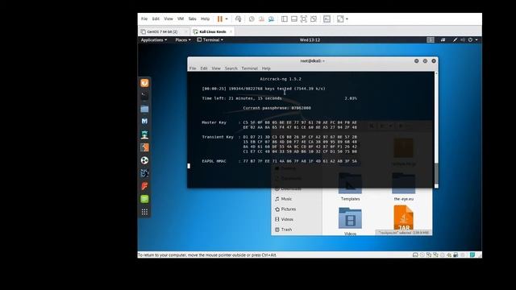Pause the virtual machine from VMware toolbar
This screenshot has width=516, height=290.
(x=220, y=19)
